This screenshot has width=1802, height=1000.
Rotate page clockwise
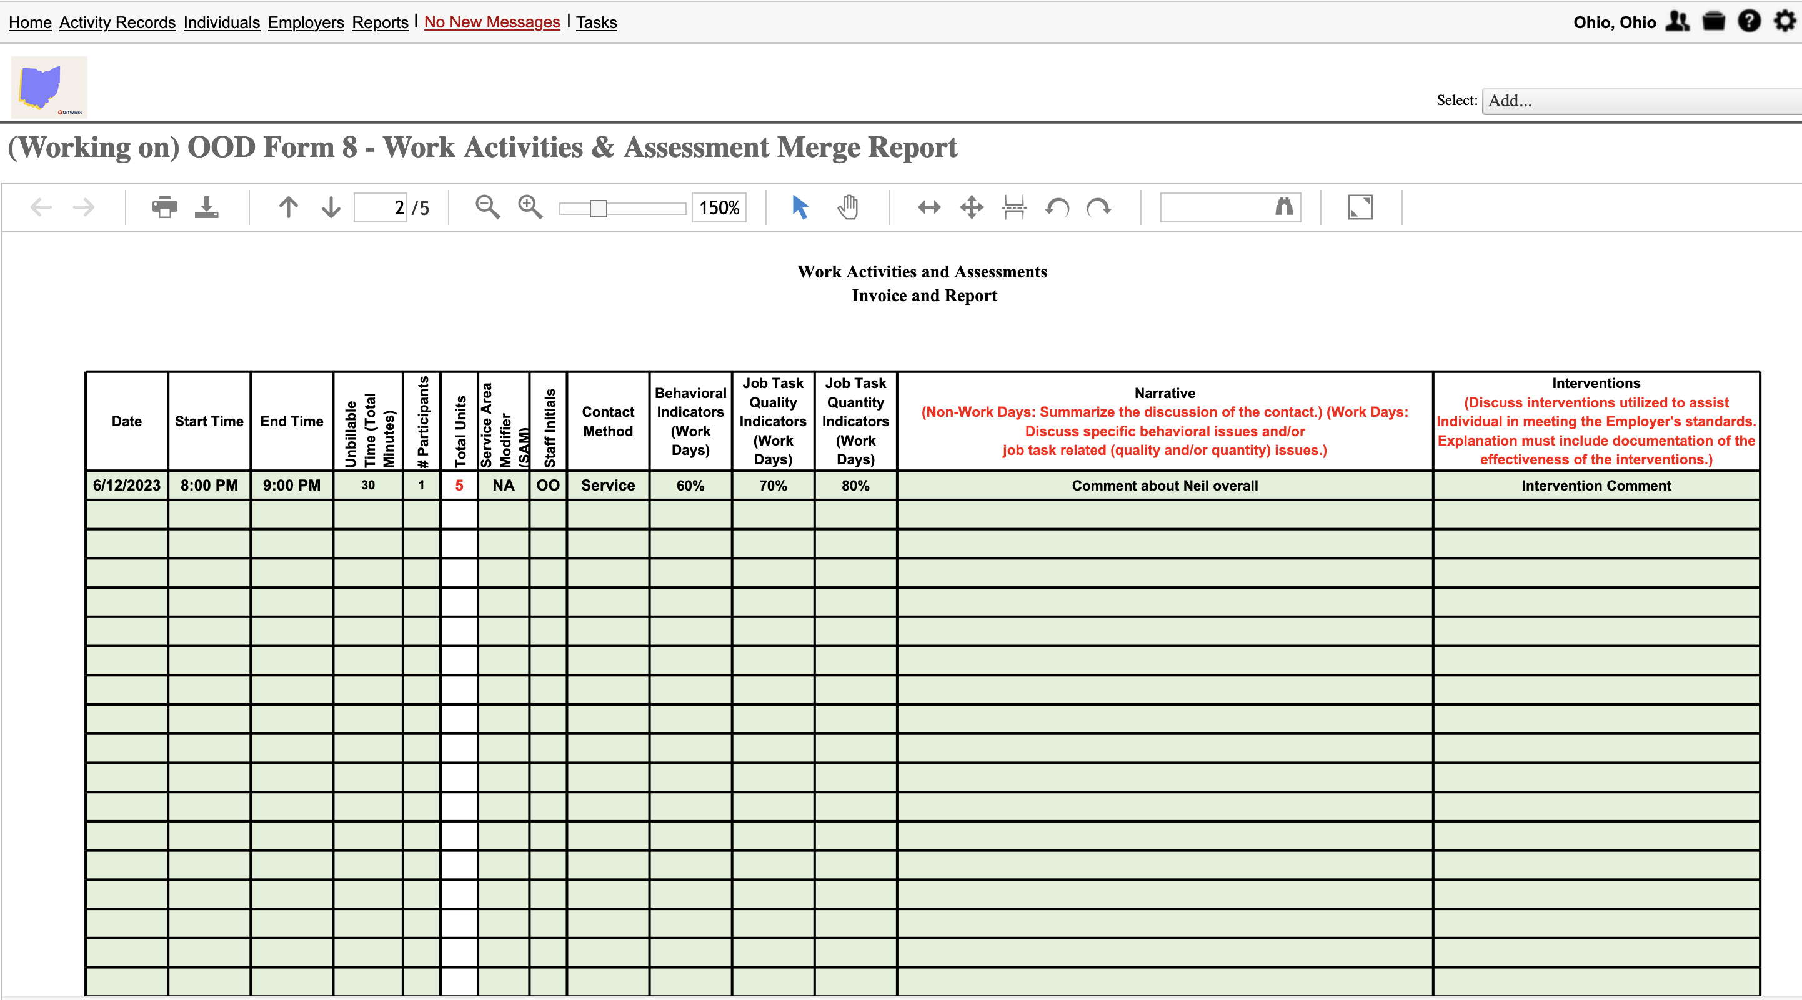(x=1099, y=207)
